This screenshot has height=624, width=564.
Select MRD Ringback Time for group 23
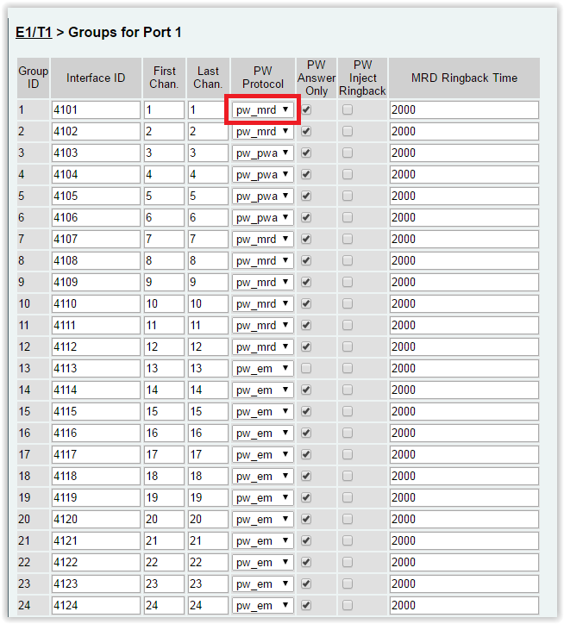tap(464, 583)
